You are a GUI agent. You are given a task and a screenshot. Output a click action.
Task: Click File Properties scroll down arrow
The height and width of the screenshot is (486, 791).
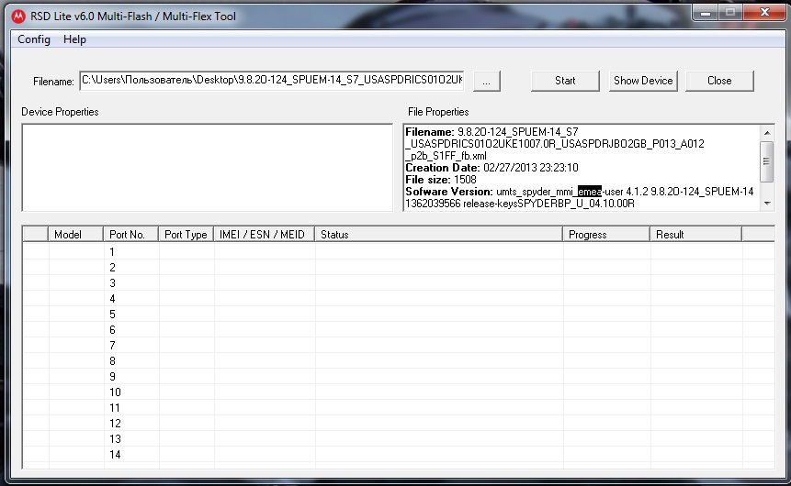click(767, 203)
